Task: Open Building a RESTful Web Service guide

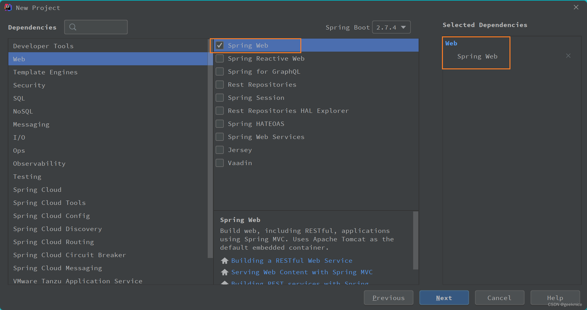Action: pyautogui.click(x=292, y=261)
